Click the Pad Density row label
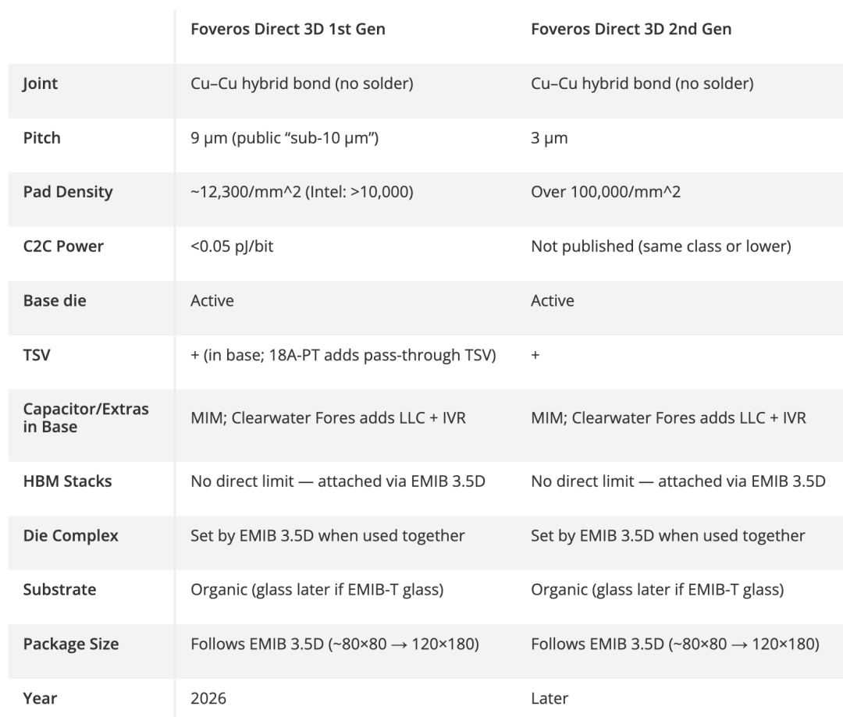The image size is (843, 717). [x=68, y=192]
